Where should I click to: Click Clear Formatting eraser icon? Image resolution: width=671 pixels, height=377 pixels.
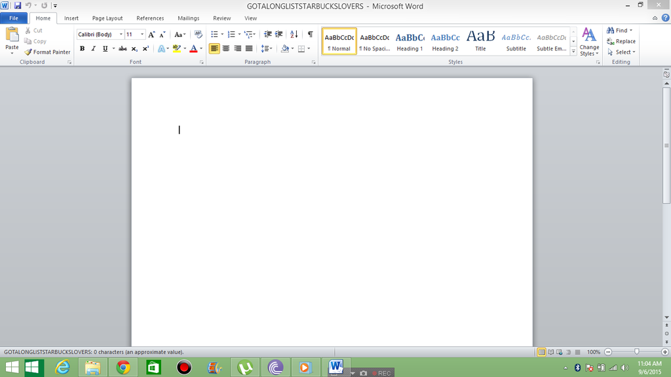(x=198, y=34)
